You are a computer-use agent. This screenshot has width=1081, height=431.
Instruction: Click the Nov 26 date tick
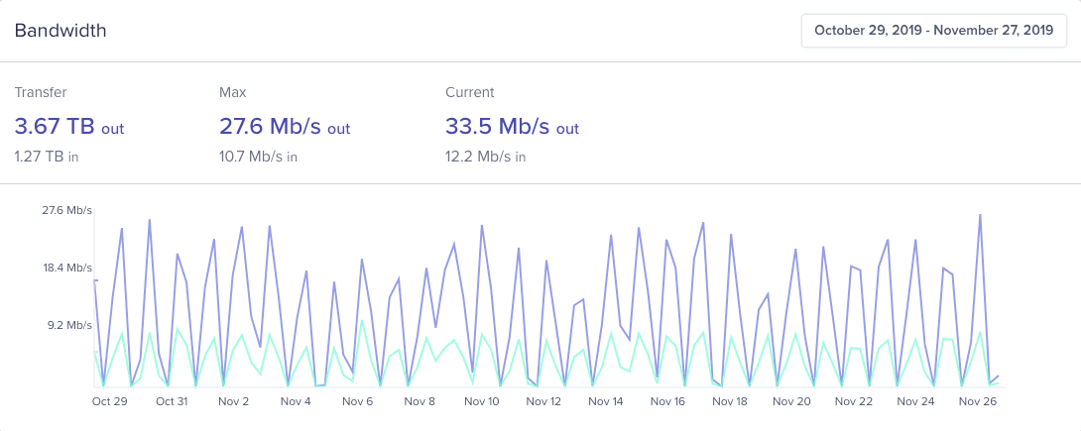(977, 401)
